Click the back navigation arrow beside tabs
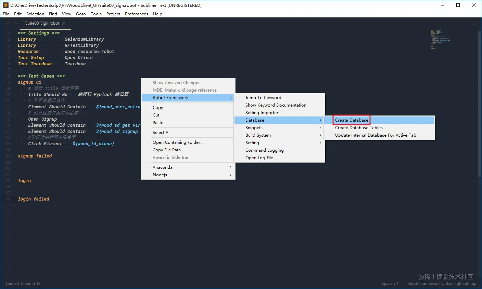 [x=8, y=23]
